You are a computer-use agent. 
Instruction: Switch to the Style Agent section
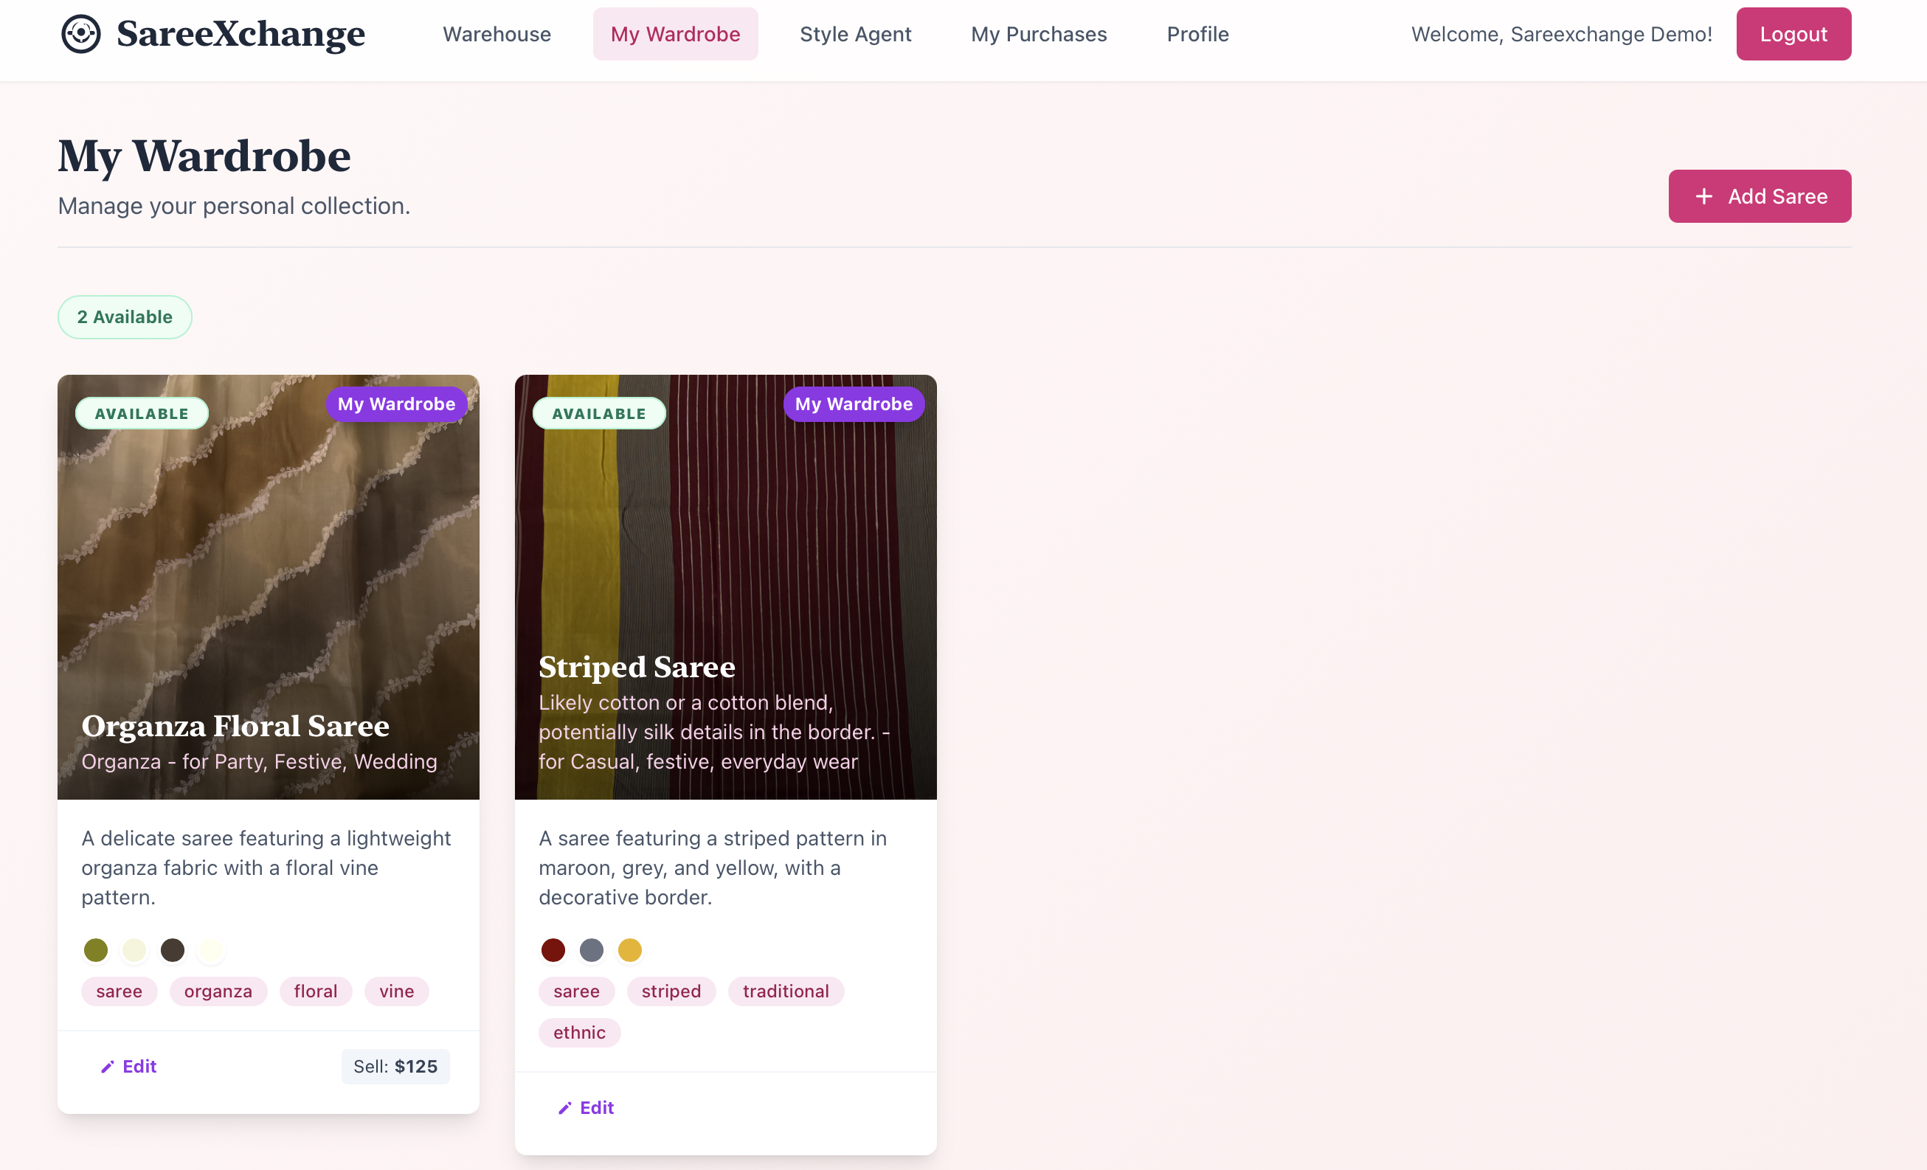[855, 34]
